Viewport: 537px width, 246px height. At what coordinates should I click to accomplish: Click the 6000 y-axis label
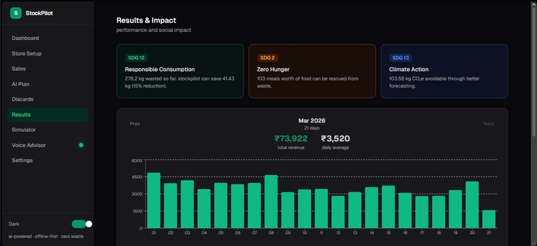137,160
